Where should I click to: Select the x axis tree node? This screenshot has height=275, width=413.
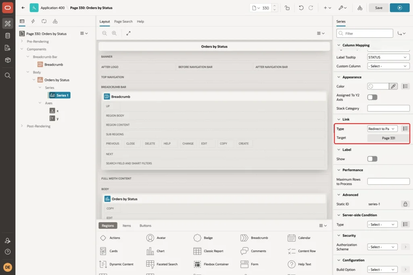pyautogui.click(x=54, y=111)
